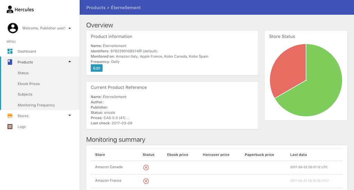Click the Logs list icon
The width and height of the screenshot is (354, 190).
click(x=10, y=127)
